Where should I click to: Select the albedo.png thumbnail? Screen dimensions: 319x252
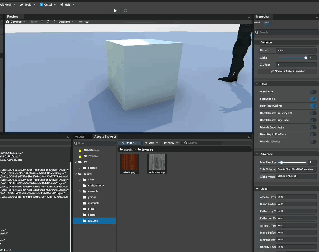tap(129, 164)
